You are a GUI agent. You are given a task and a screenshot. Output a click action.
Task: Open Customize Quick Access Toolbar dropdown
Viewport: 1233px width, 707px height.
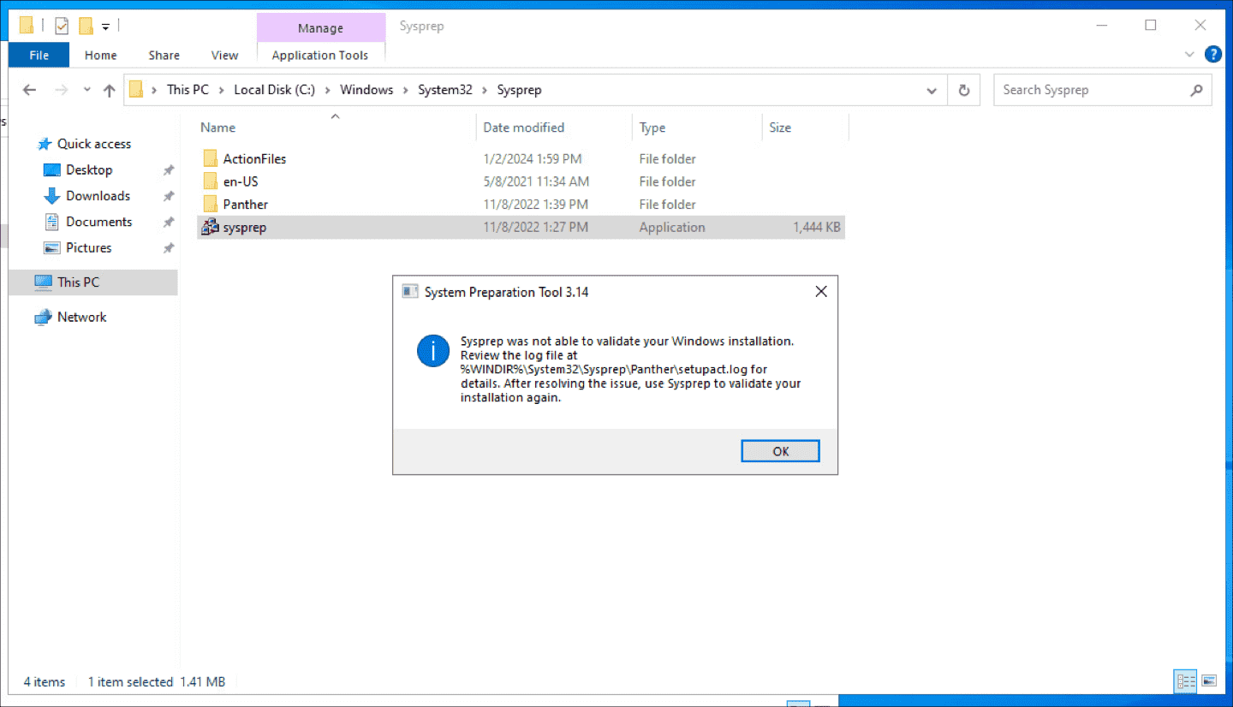[x=105, y=27]
